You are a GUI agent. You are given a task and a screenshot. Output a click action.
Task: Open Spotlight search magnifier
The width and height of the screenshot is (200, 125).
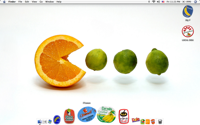tap(195, 2)
